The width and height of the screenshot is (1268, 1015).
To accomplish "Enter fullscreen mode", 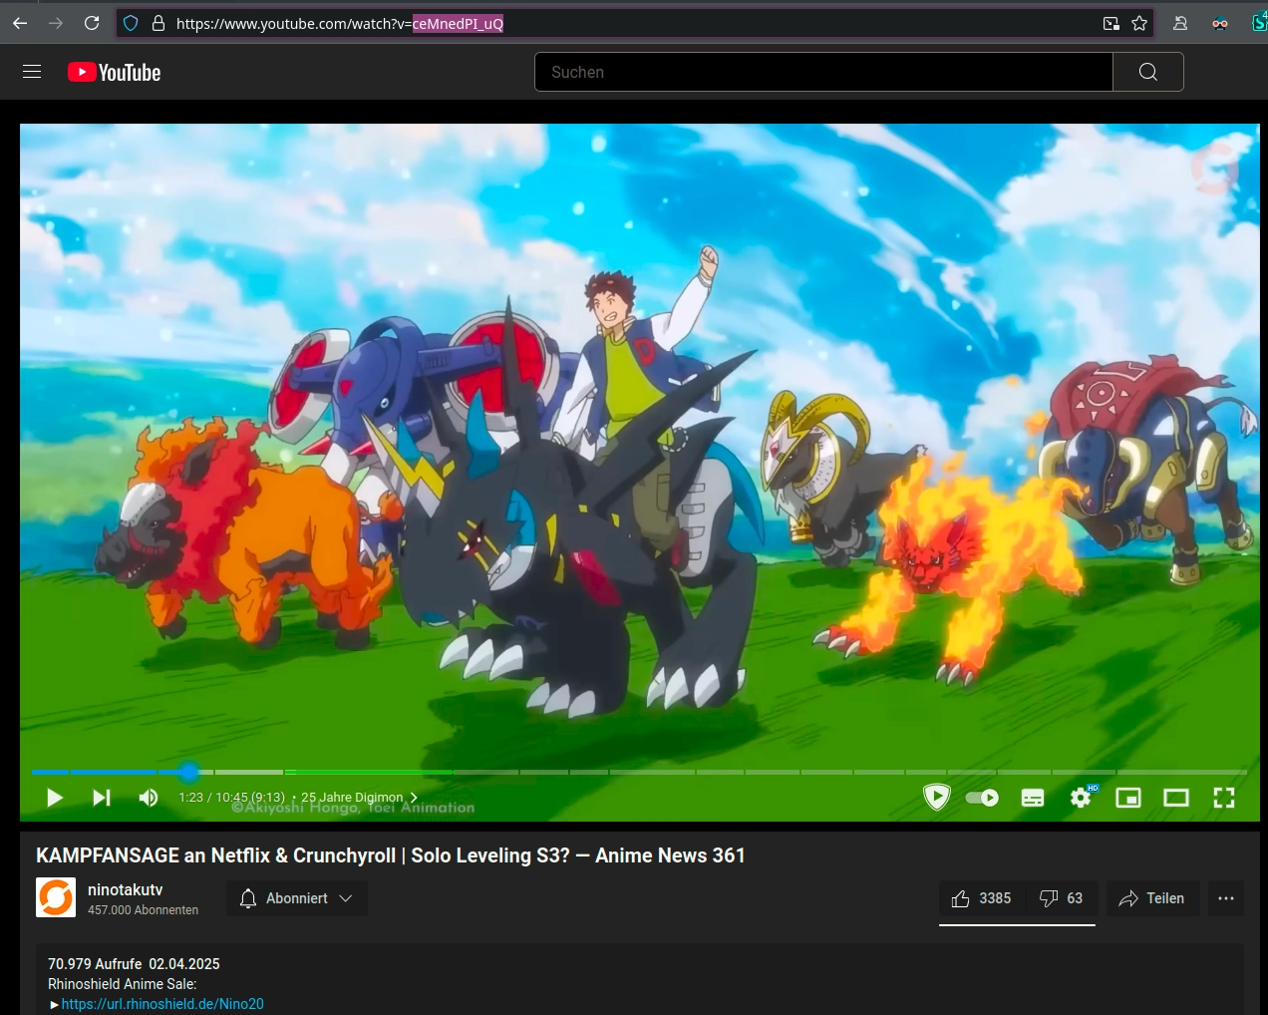I will point(1224,798).
